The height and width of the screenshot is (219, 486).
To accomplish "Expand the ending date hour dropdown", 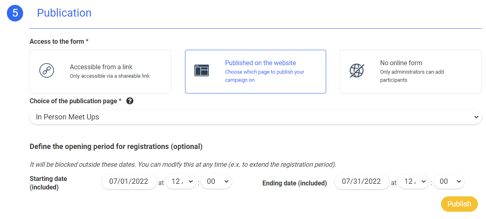I will point(413,182).
